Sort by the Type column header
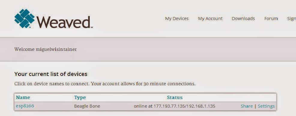This screenshot has height=116, width=296. (80, 97)
